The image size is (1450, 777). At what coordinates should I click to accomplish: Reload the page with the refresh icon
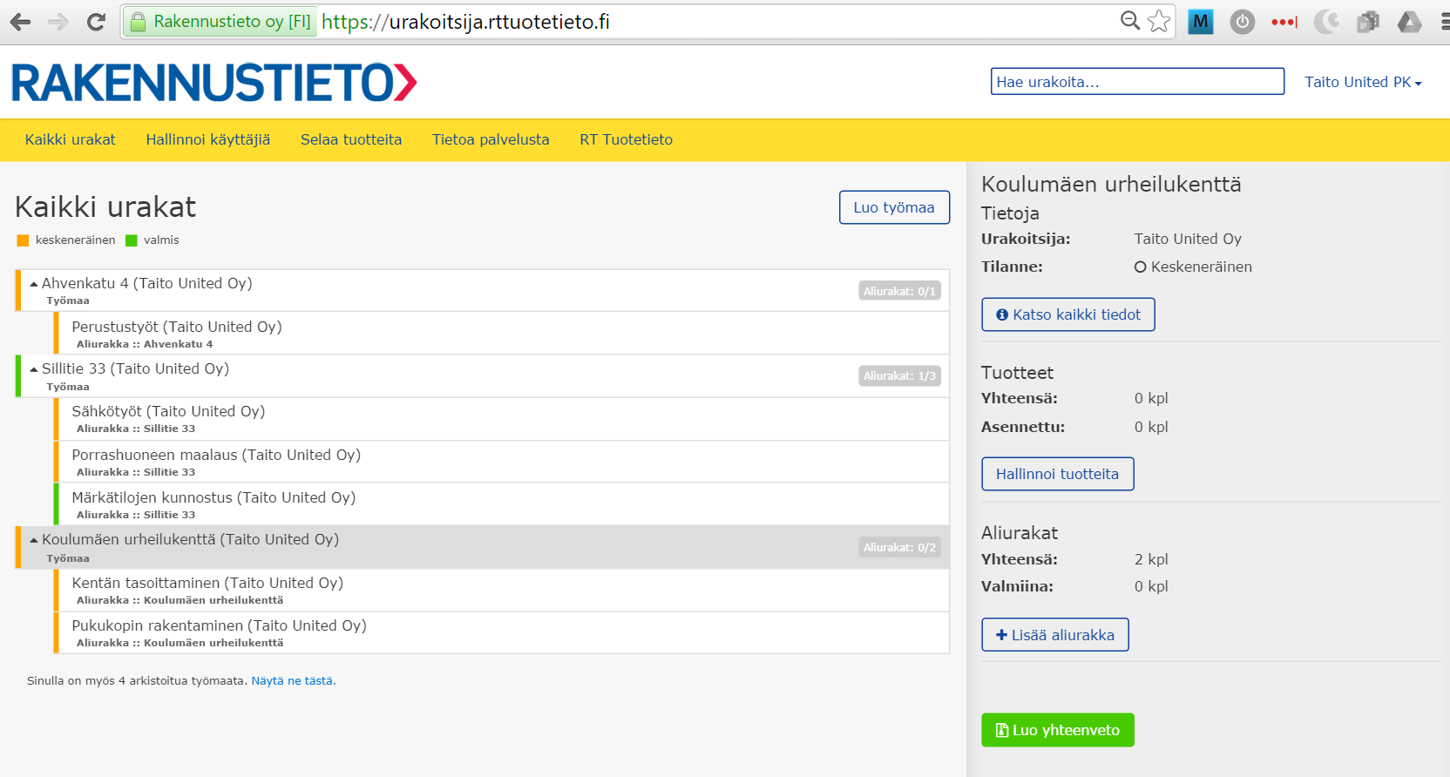(x=97, y=22)
